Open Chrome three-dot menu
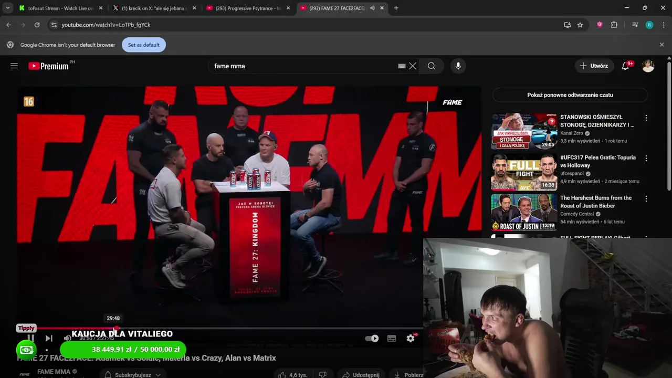Image resolution: width=672 pixels, height=378 pixels. tap(664, 25)
